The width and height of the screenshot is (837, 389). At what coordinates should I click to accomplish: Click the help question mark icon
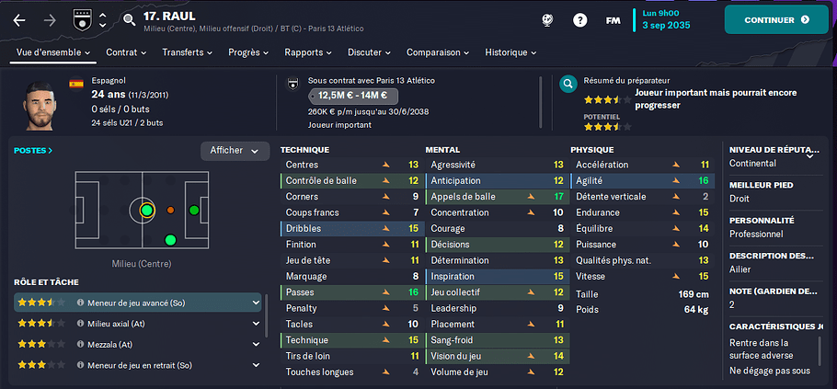coord(579,20)
